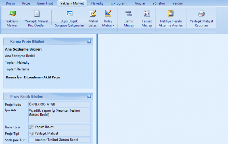
Task: Switch to the Hakediş tab
Action: point(97,3)
